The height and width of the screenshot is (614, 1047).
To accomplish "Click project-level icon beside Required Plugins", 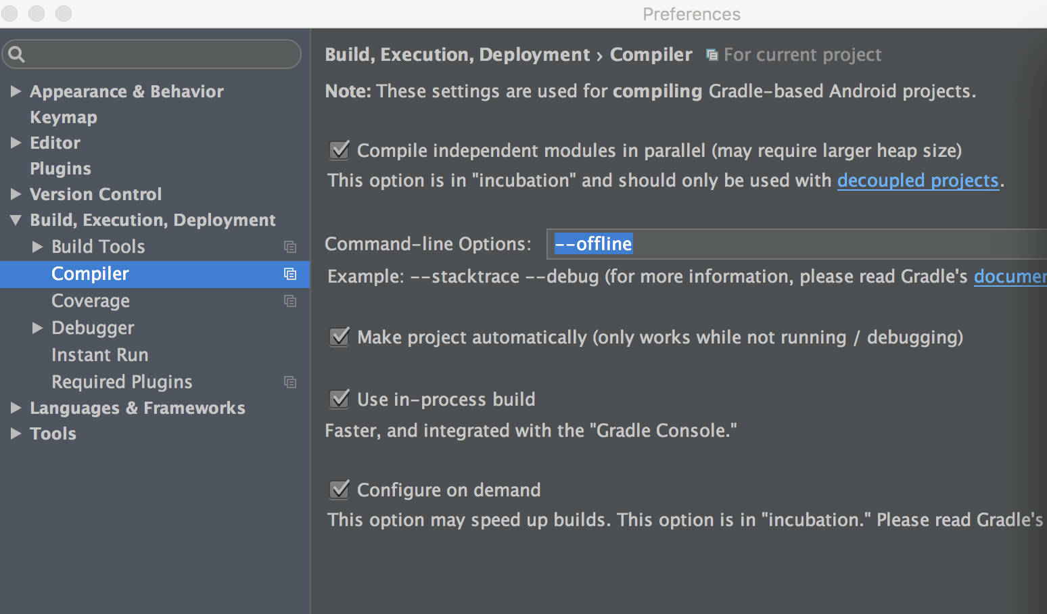I will tap(290, 382).
